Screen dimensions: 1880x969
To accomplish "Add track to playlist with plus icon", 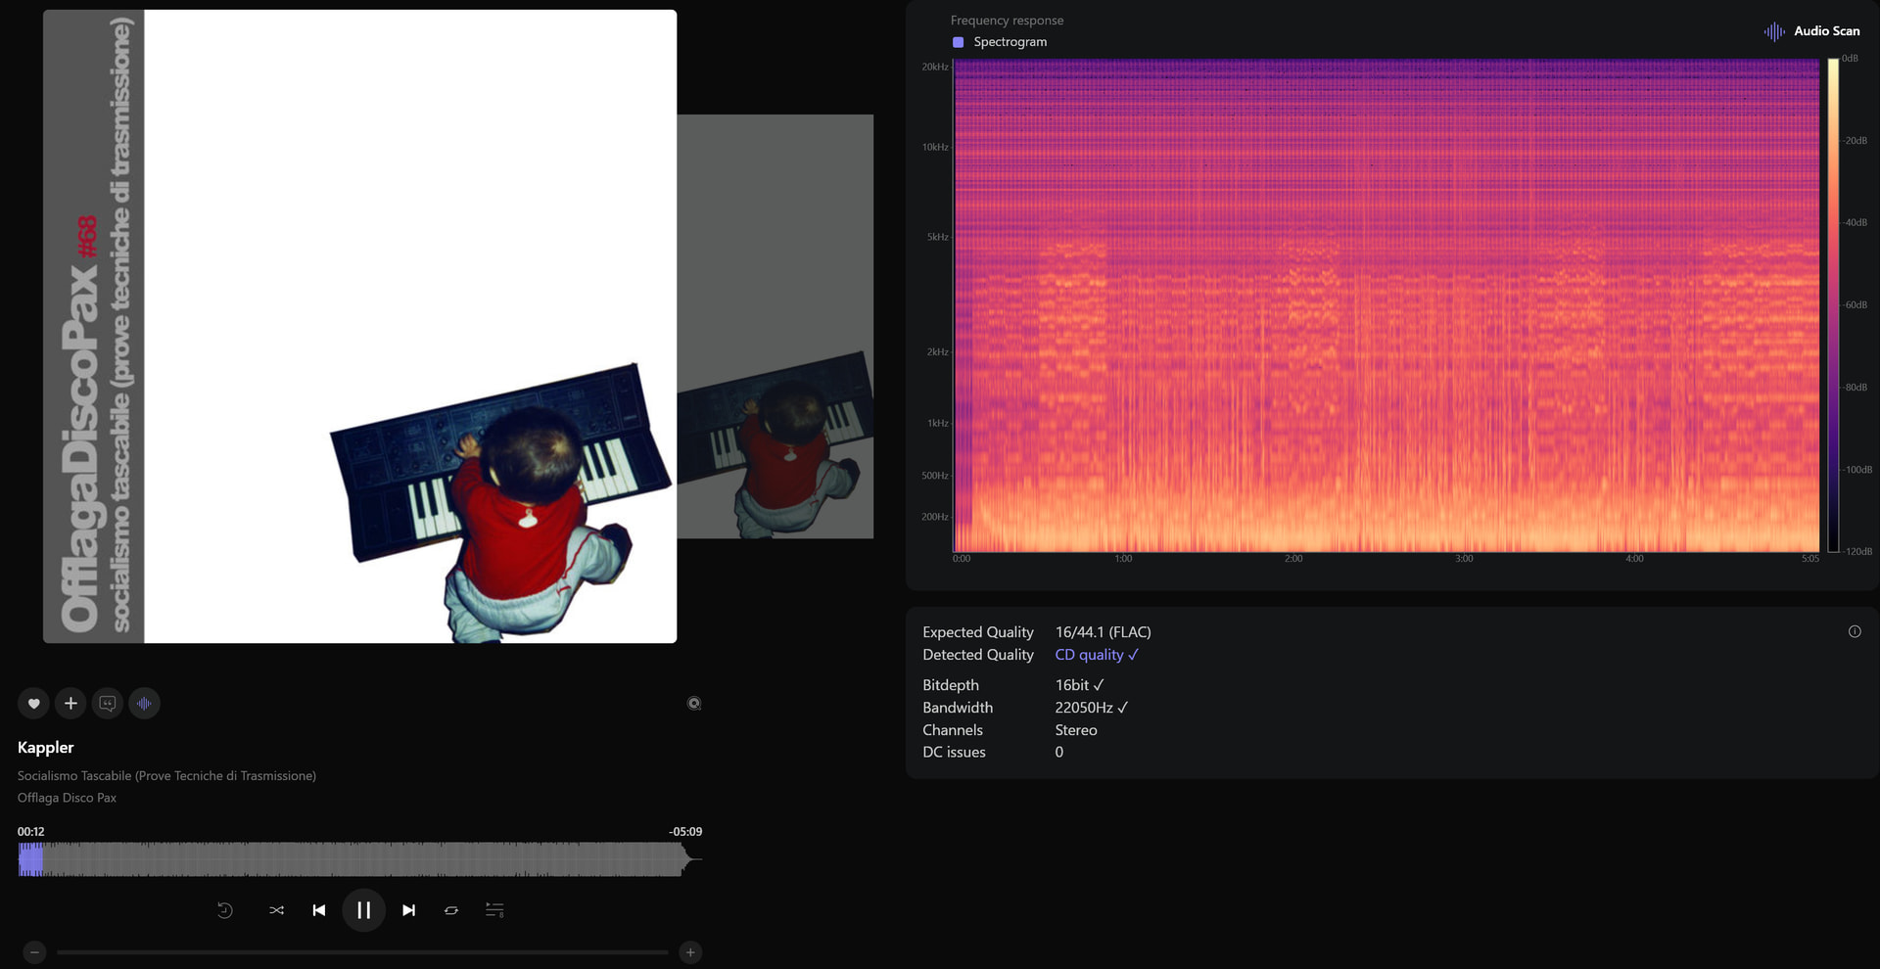I will [70, 703].
